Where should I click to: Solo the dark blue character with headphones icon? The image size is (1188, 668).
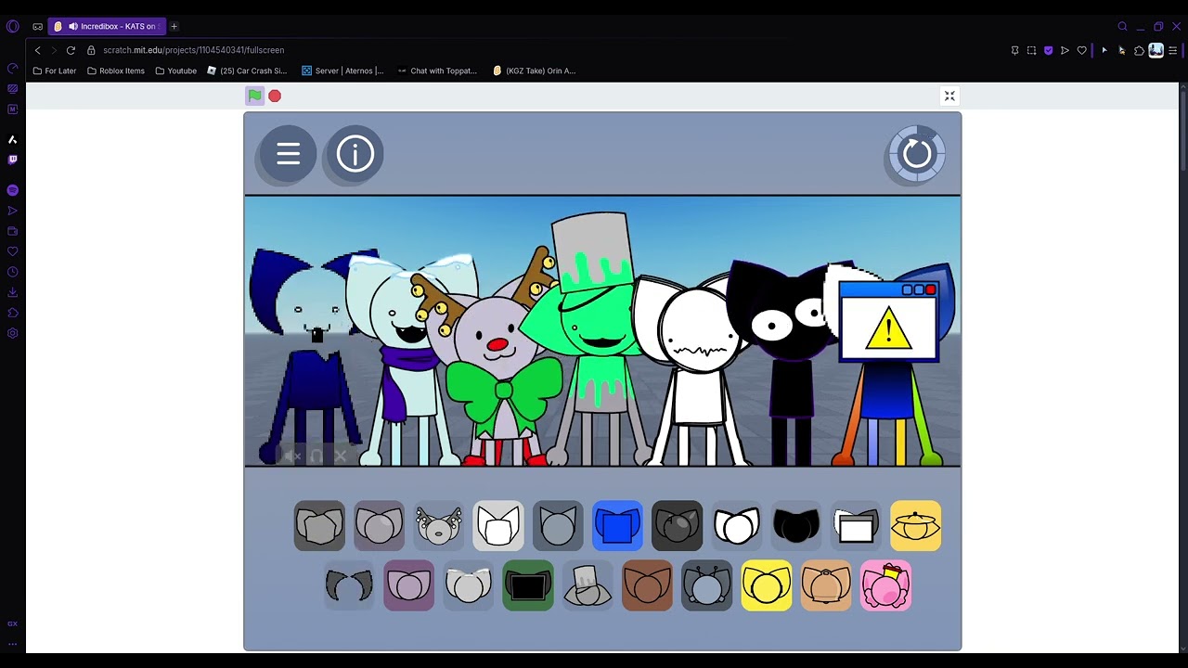316,456
